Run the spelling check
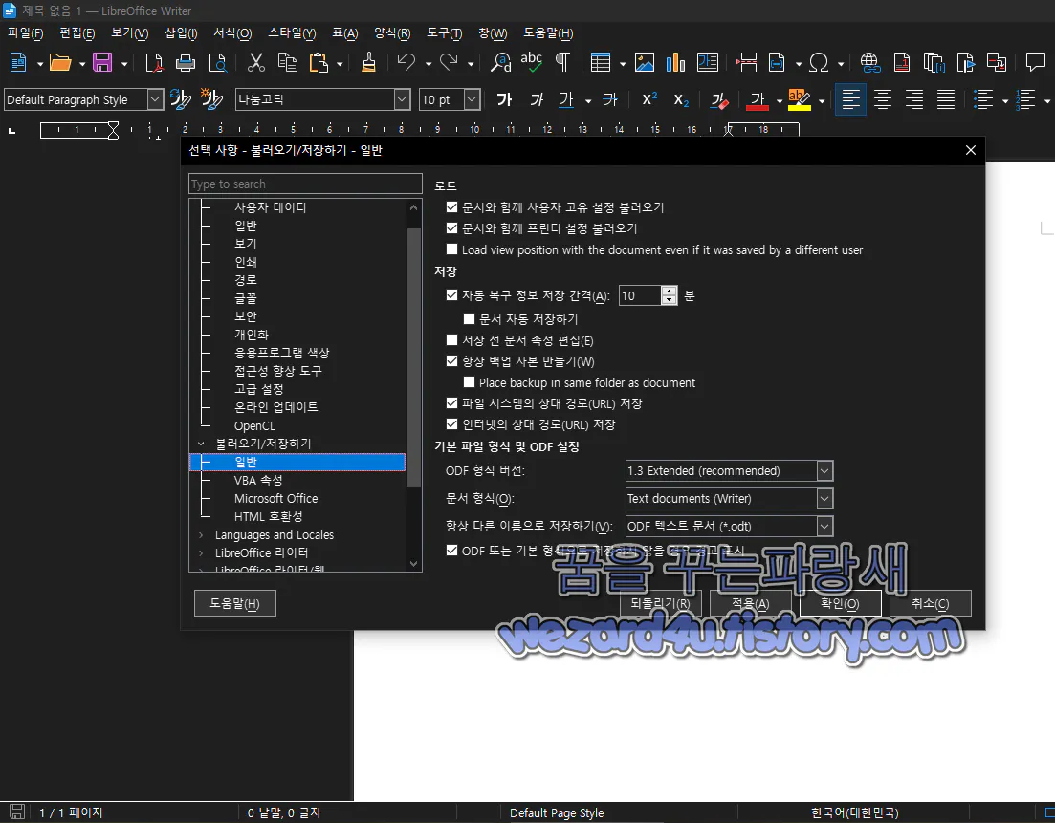 tap(532, 62)
